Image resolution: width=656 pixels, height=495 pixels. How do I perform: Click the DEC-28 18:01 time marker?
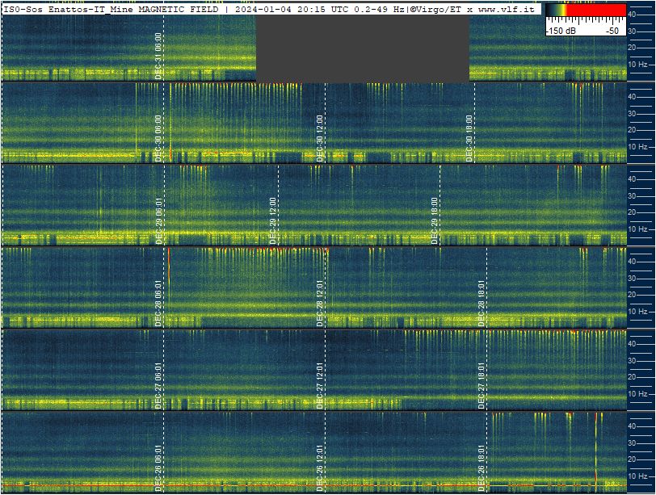(x=481, y=303)
